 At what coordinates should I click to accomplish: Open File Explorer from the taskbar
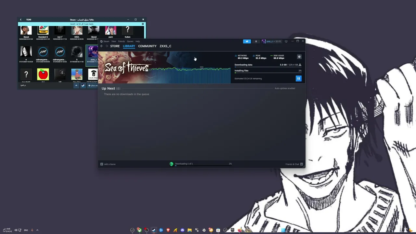coord(189,230)
